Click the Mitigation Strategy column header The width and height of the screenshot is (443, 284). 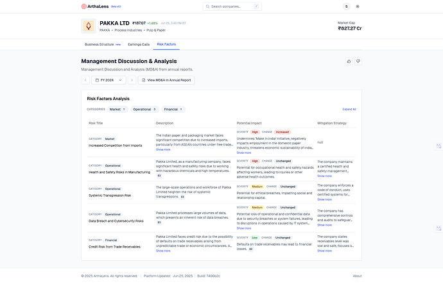tap(332, 123)
